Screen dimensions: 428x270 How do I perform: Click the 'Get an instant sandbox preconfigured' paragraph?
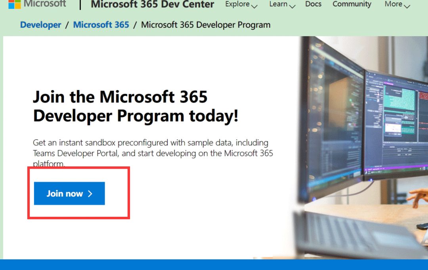tap(153, 153)
